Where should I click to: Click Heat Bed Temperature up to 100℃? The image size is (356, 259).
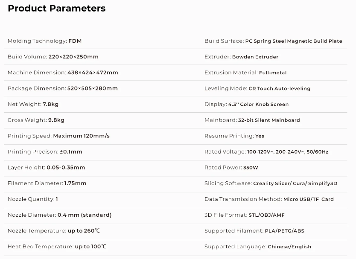(57, 247)
